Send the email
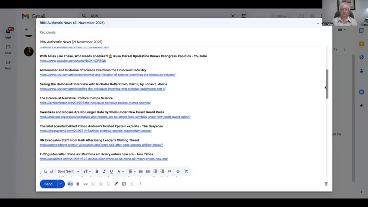This screenshot has width=368, height=207. (48, 184)
